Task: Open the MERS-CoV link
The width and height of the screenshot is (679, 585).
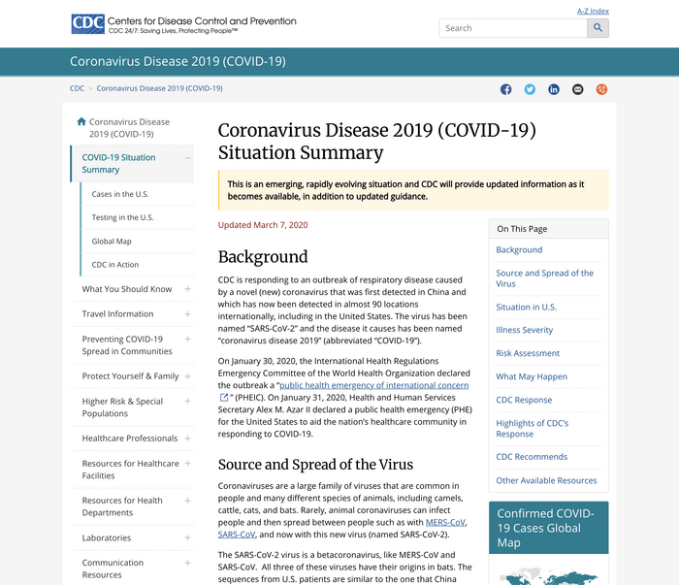Action: point(445,522)
